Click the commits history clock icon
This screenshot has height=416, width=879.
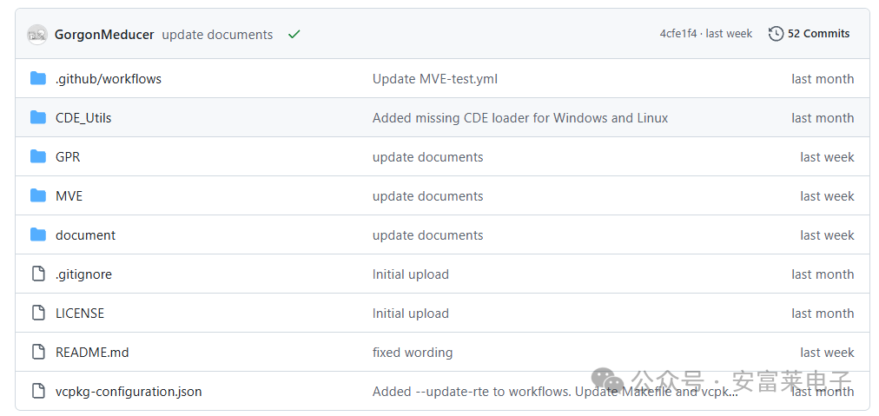tap(776, 34)
